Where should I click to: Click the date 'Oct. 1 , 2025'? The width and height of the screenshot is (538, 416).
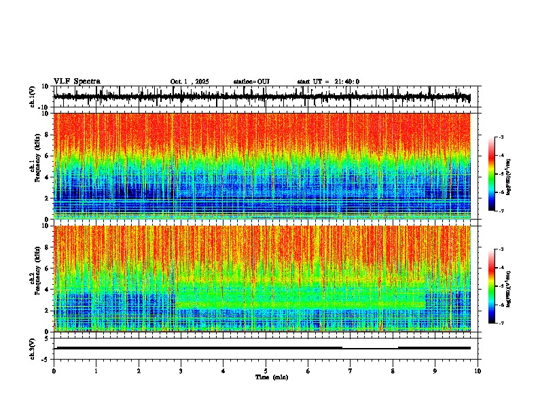point(190,82)
